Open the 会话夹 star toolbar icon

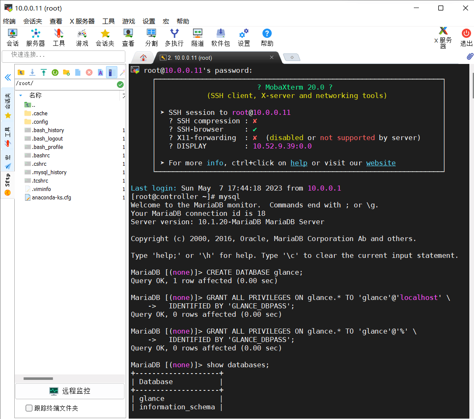[x=105, y=37]
